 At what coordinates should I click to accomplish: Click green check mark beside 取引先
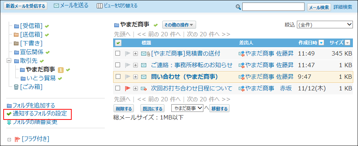pyautogui.click(x=41, y=61)
